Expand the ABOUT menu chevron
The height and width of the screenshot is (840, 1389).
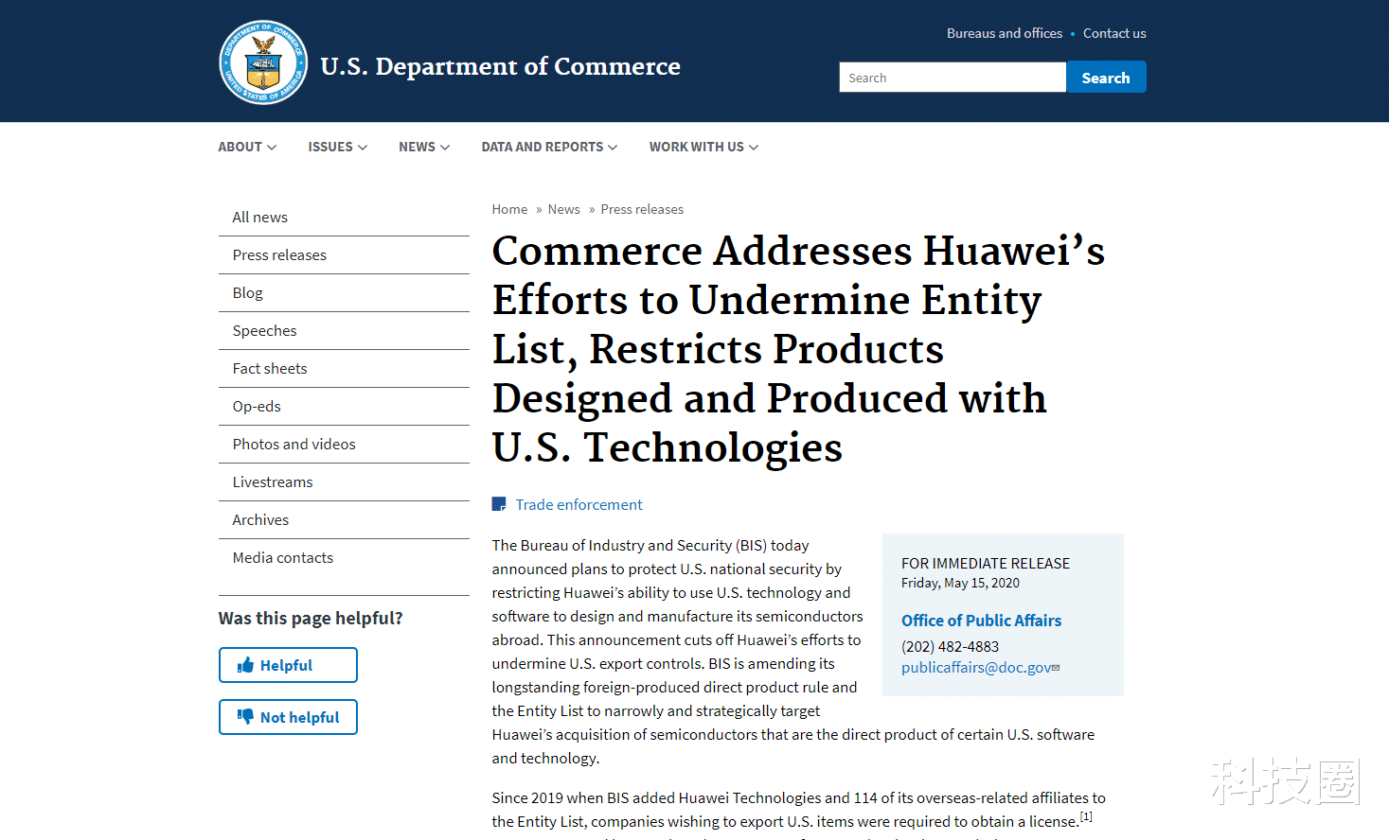pos(272,148)
